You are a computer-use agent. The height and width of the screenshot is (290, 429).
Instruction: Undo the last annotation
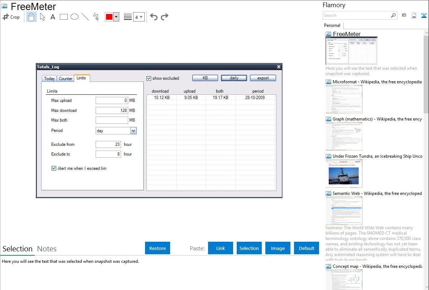point(154,17)
